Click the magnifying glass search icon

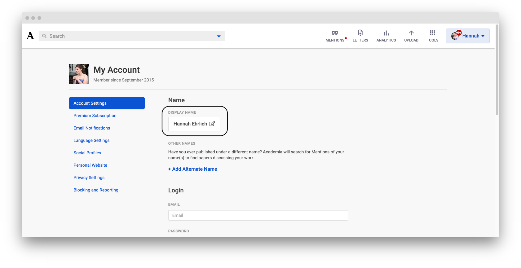click(x=44, y=36)
